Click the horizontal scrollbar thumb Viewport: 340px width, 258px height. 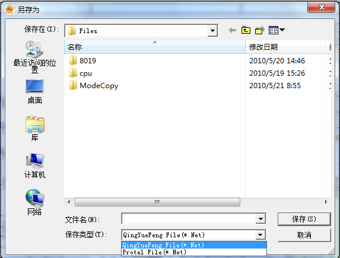click(157, 202)
